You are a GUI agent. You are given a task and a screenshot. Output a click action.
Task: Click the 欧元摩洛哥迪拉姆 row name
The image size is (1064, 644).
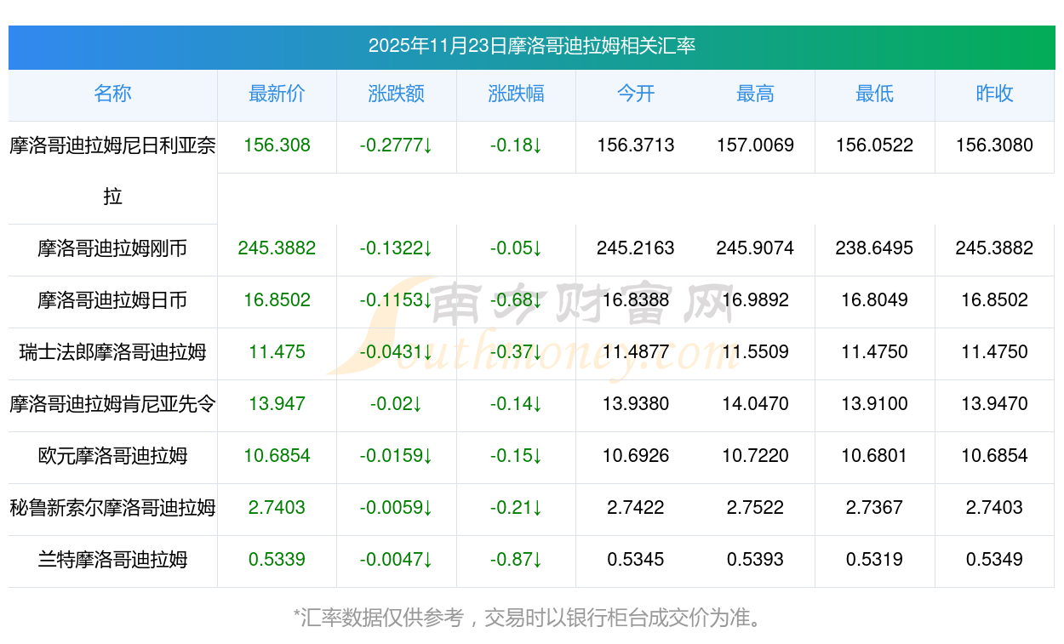click(x=112, y=456)
